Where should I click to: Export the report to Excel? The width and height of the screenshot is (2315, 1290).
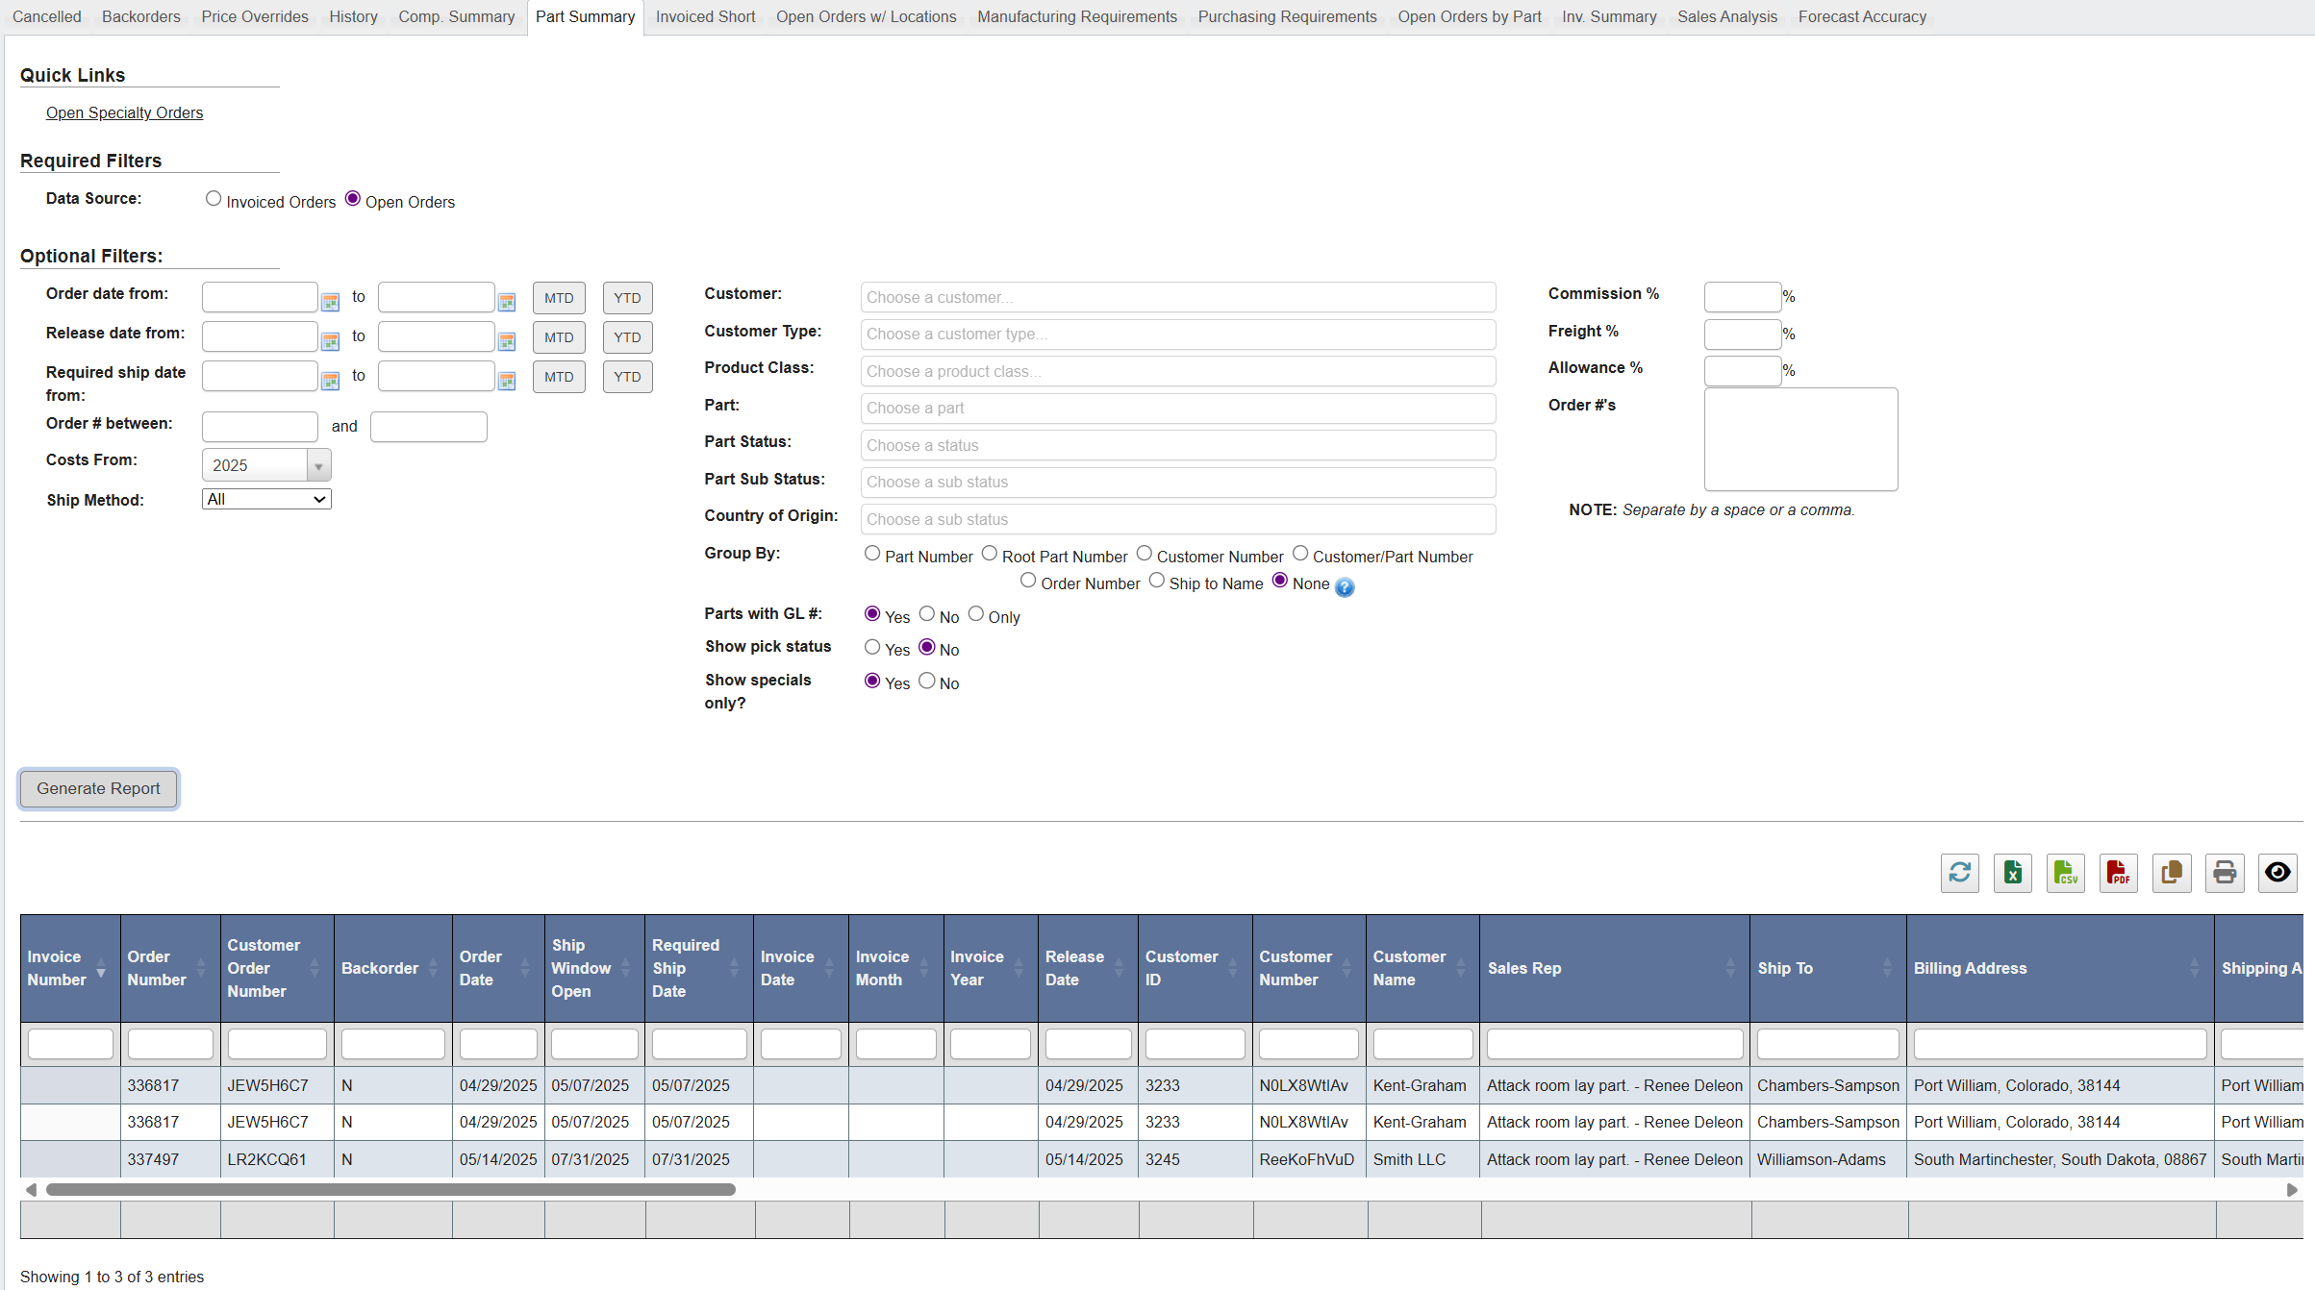coord(2012,873)
